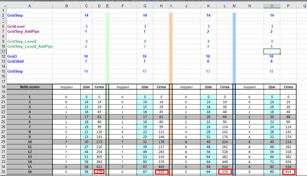The width and height of the screenshot is (307, 176).
Task: Click the Шаг header in column C
Action: pos(86,87)
